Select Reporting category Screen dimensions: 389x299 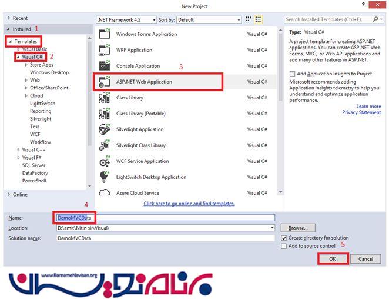(x=41, y=111)
